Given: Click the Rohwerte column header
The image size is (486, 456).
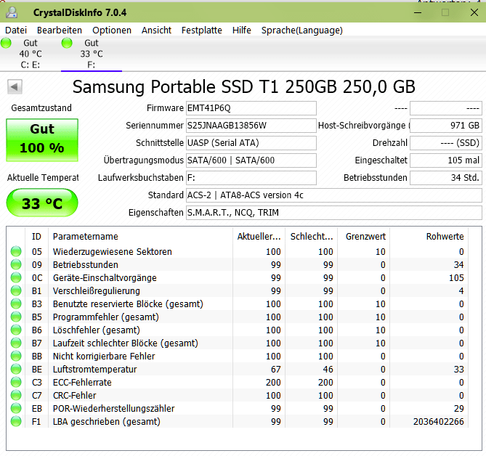Looking at the screenshot, I should click(x=429, y=237).
